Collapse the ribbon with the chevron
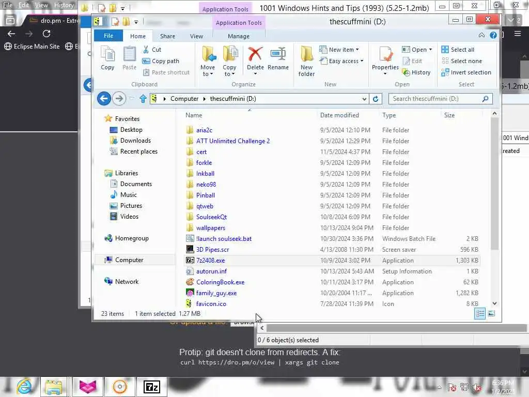This screenshot has height=397, width=529. pos(482,36)
